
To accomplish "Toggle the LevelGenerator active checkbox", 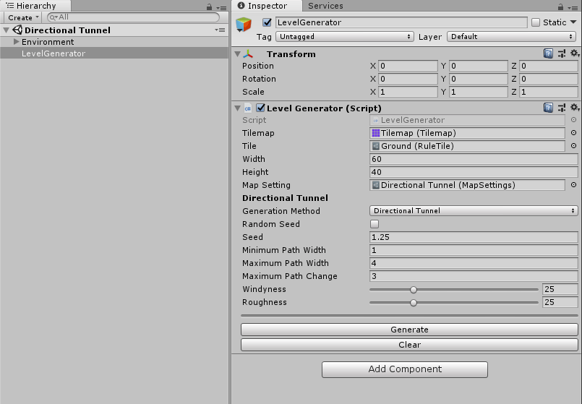I will pyautogui.click(x=267, y=22).
